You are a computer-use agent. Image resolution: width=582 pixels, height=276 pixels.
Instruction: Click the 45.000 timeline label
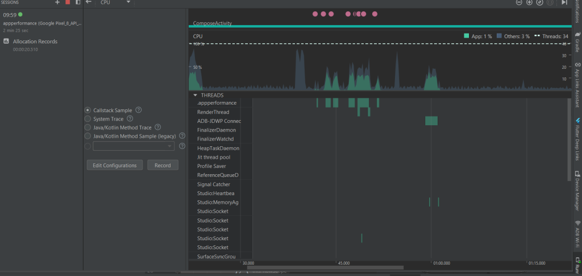[344, 263]
